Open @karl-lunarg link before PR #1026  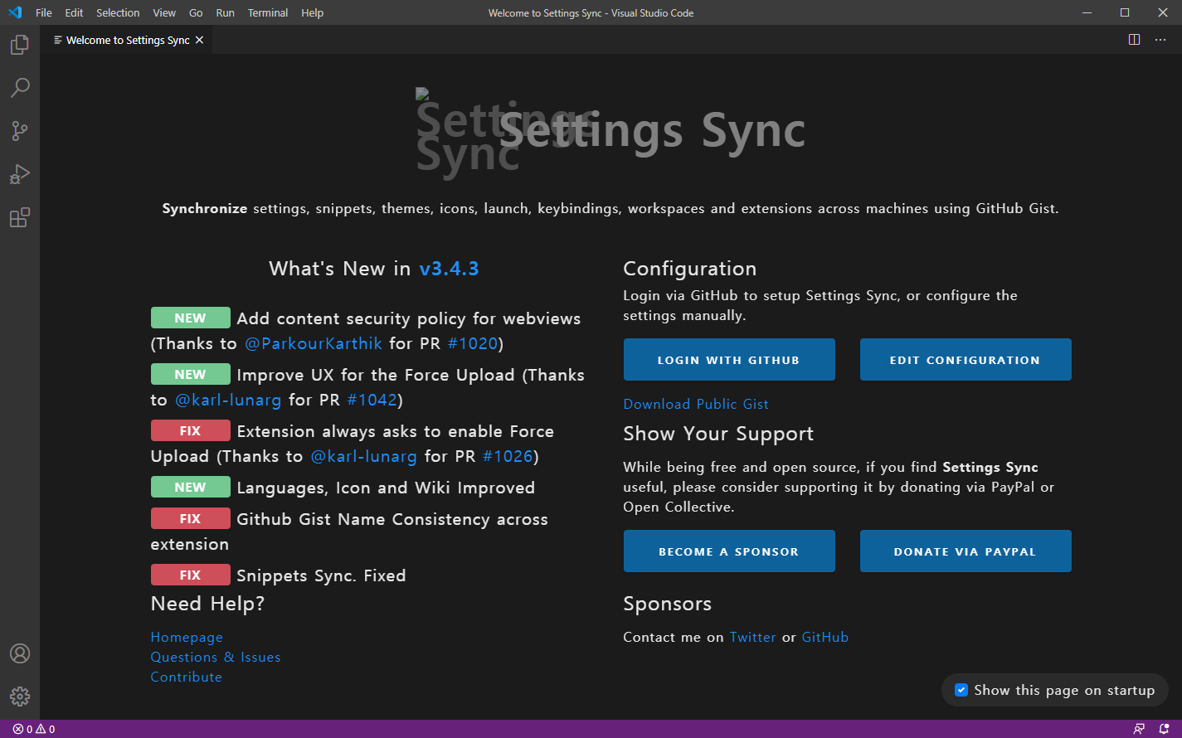pos(364,456)
